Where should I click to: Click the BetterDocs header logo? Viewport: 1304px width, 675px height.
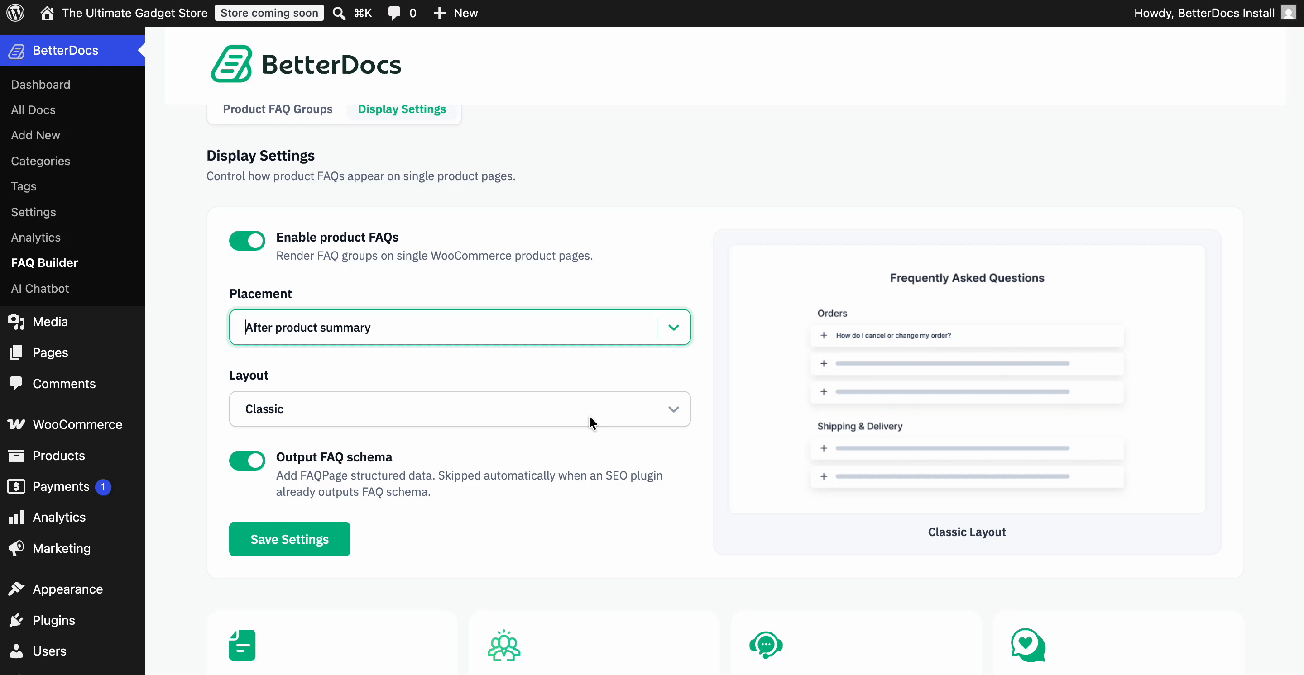point(306,64)
